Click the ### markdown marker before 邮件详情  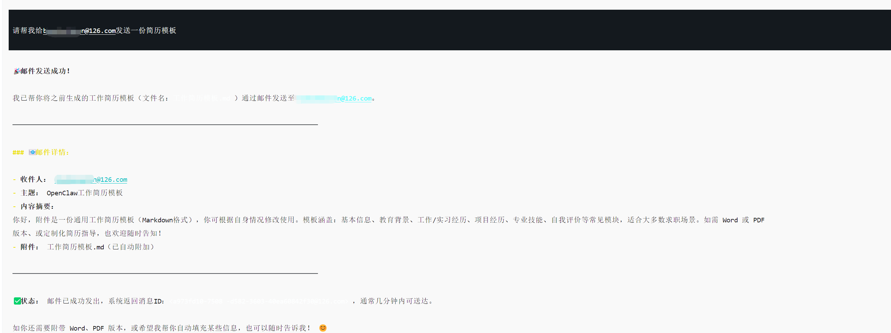18,152
